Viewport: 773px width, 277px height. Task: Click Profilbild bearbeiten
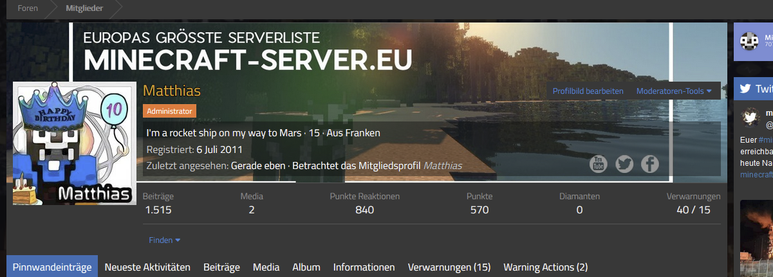588,91
